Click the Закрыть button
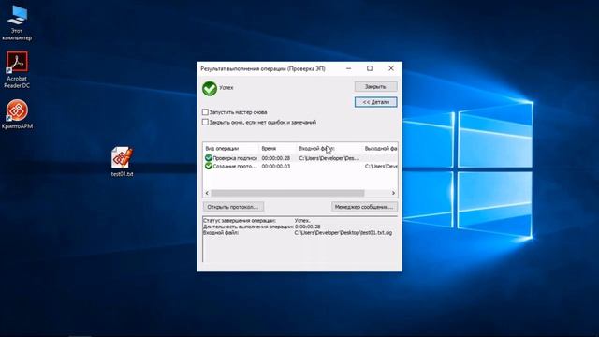 (x=376, y=87)
